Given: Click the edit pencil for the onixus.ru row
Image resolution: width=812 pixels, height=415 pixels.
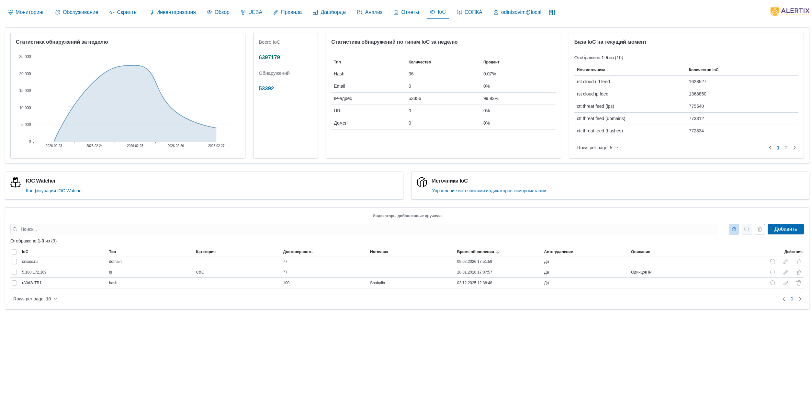Looking at the screenshot, I should pyautogui.click(x=785, y=262).
